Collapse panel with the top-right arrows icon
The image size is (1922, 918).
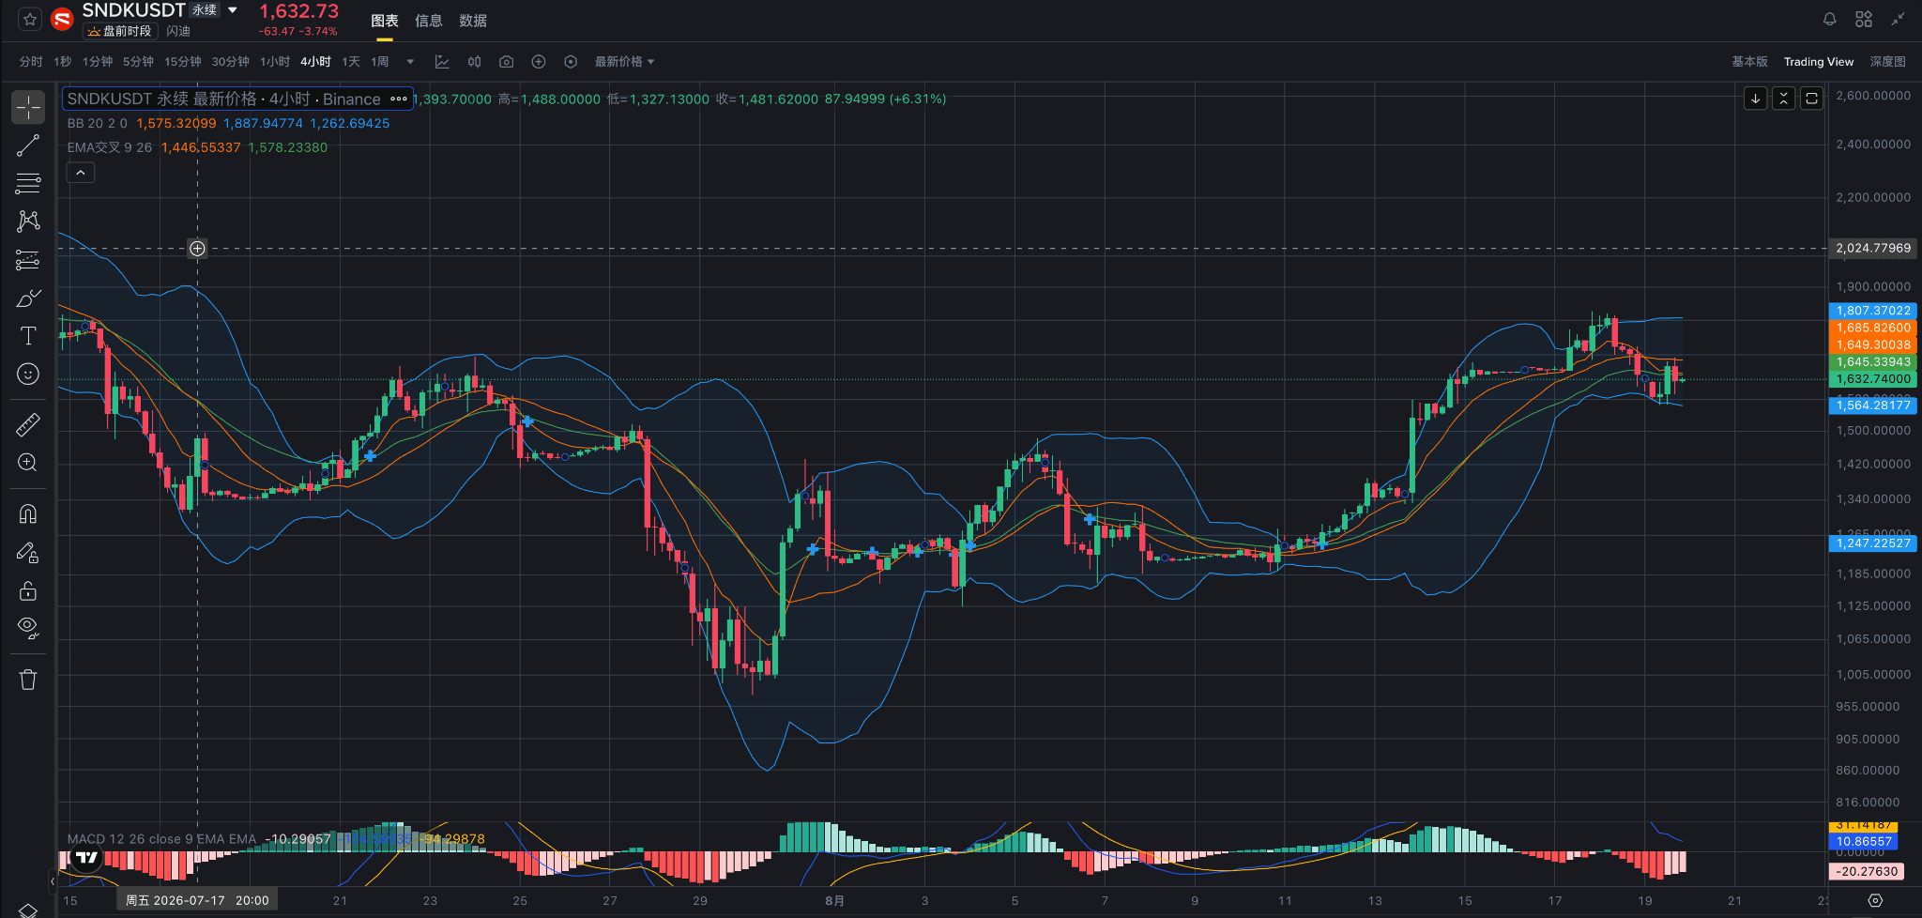(1898, 19)
